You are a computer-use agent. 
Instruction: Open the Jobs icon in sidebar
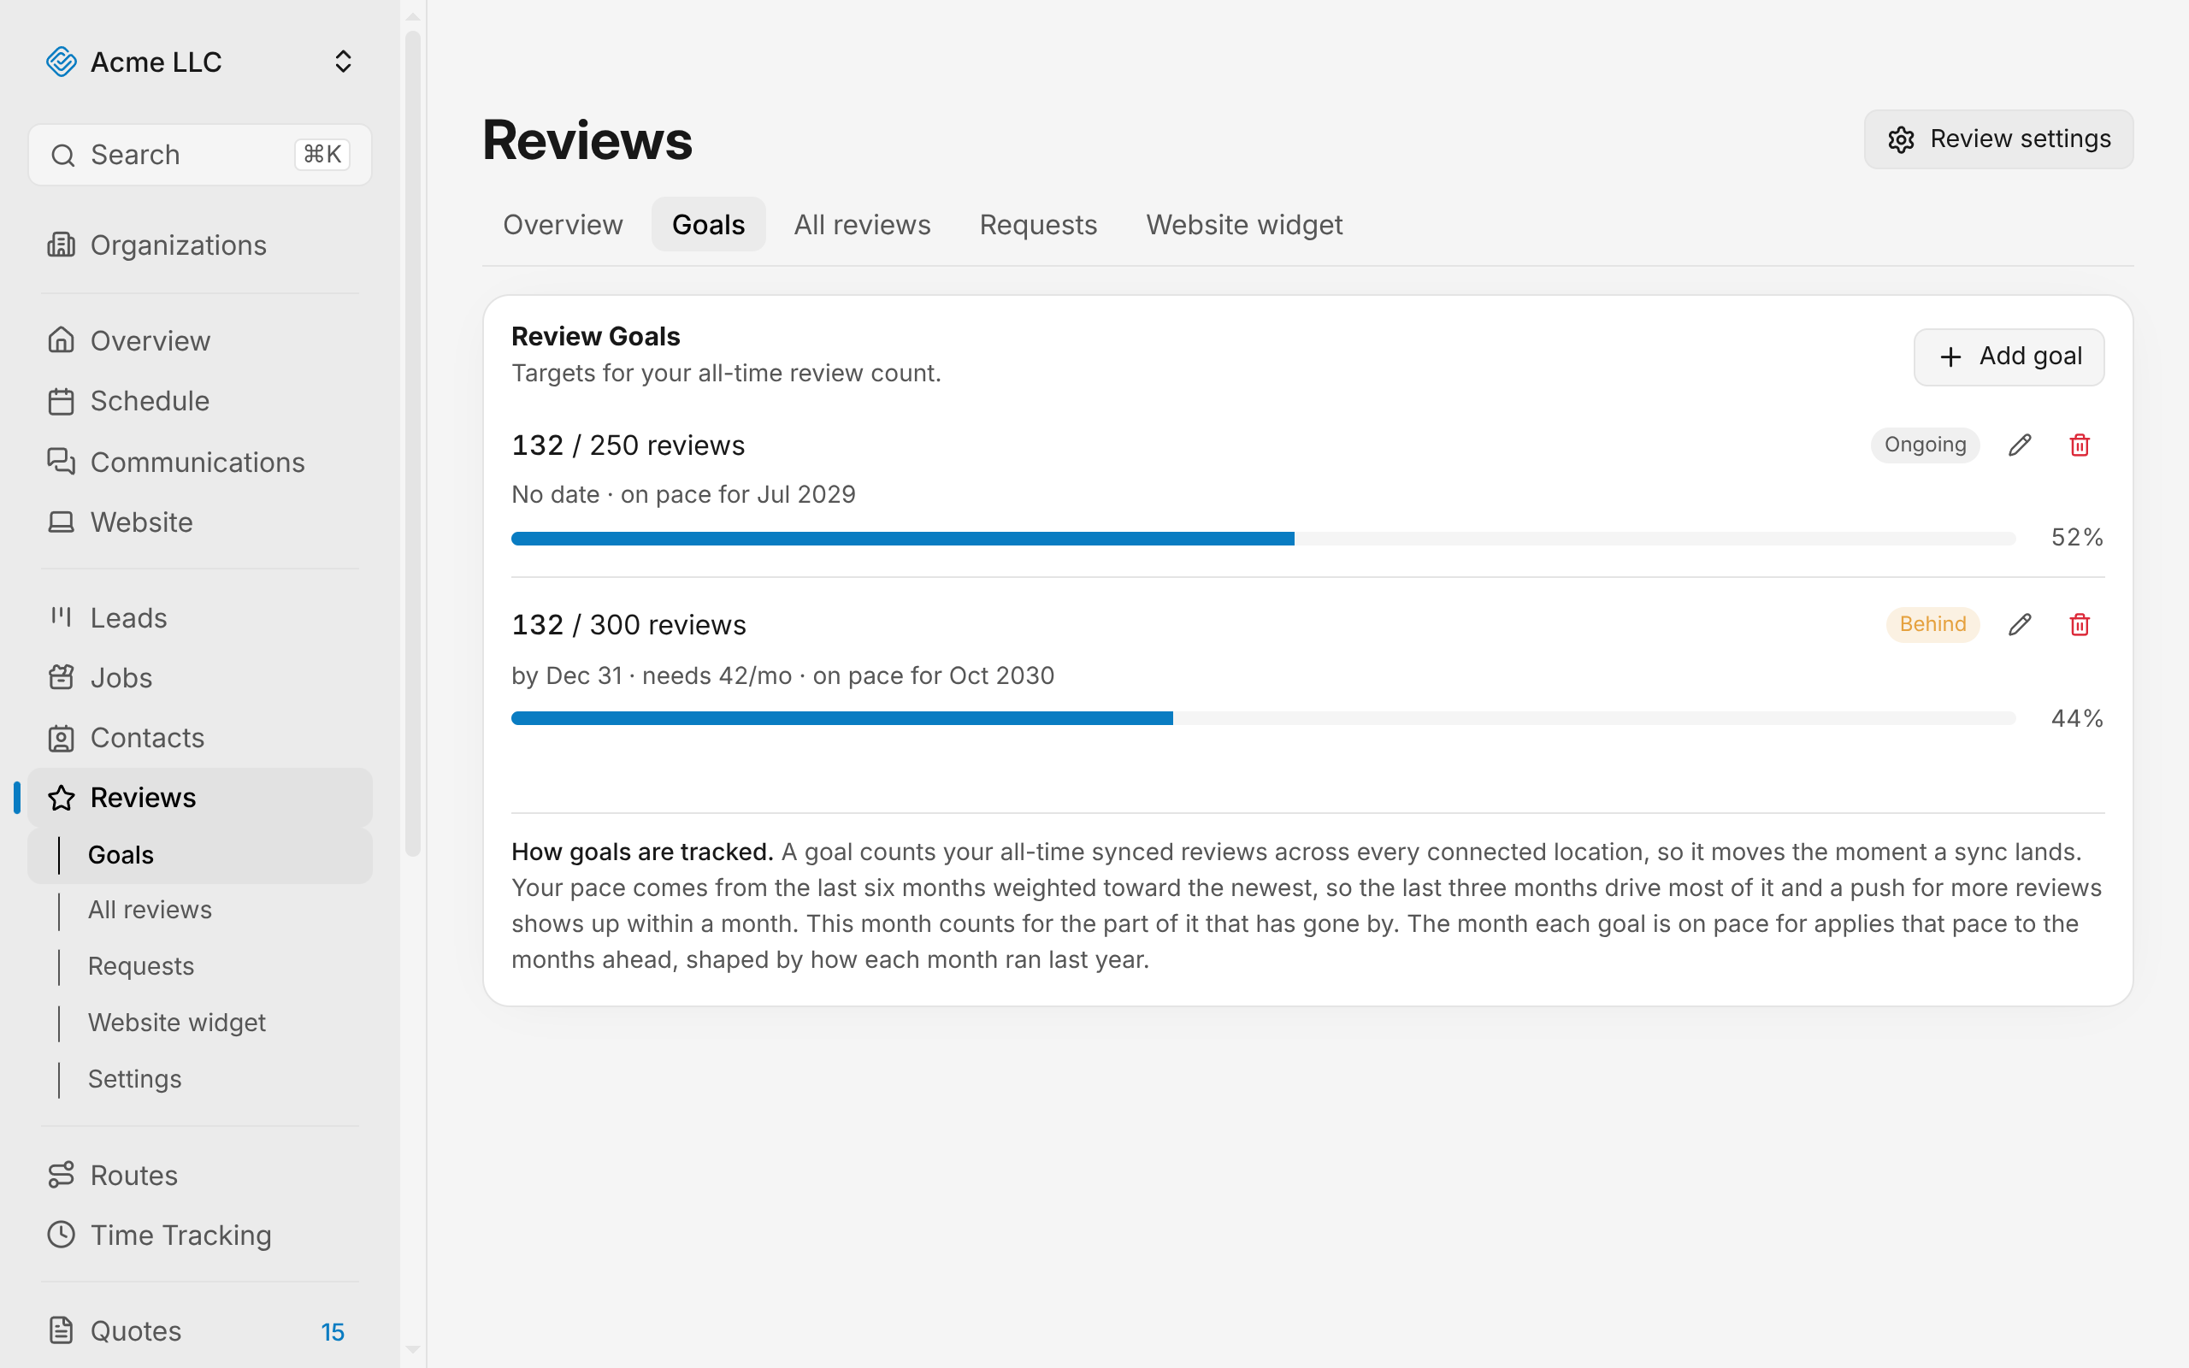tap(61, 678)
